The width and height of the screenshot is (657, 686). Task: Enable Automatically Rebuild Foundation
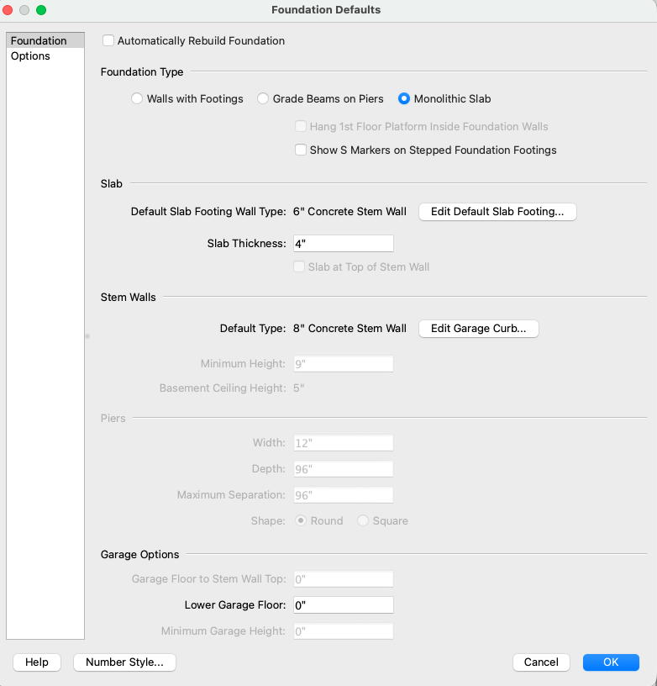[x=108, y=40]
